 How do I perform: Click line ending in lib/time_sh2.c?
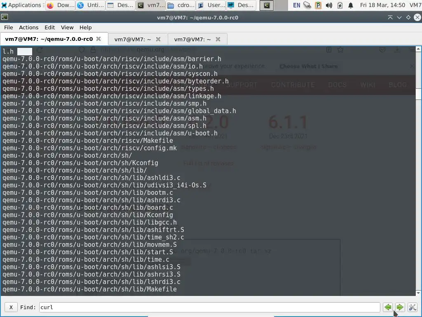[x=94, y=237]
